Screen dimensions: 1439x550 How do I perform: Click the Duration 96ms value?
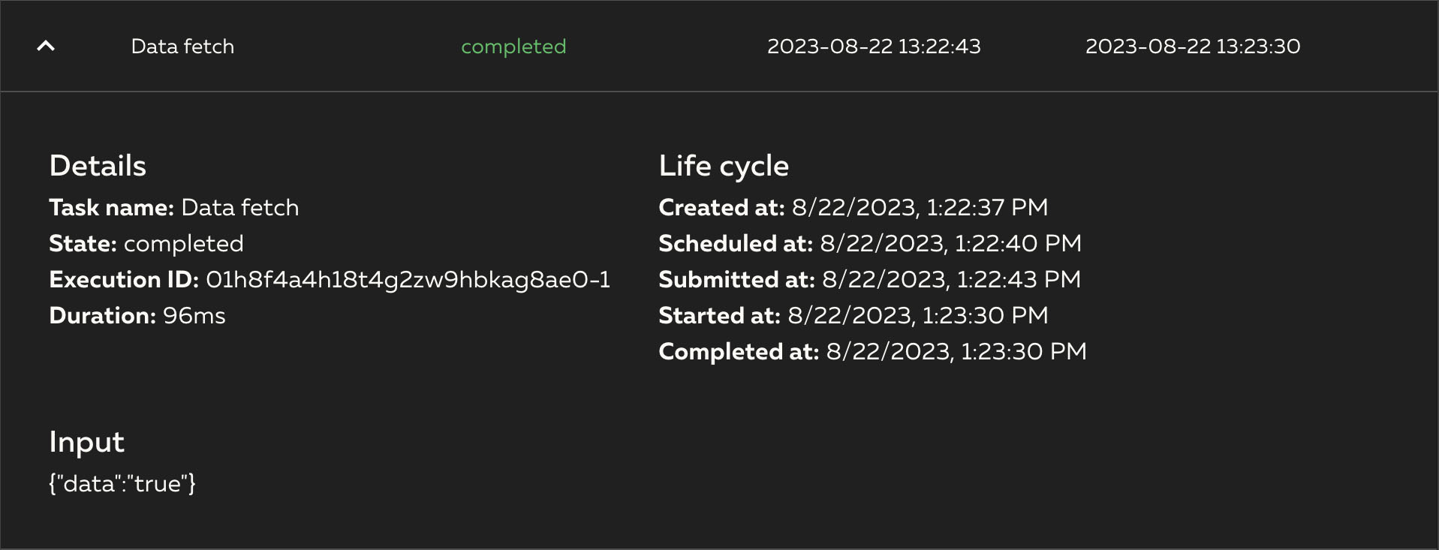(193, 315)
